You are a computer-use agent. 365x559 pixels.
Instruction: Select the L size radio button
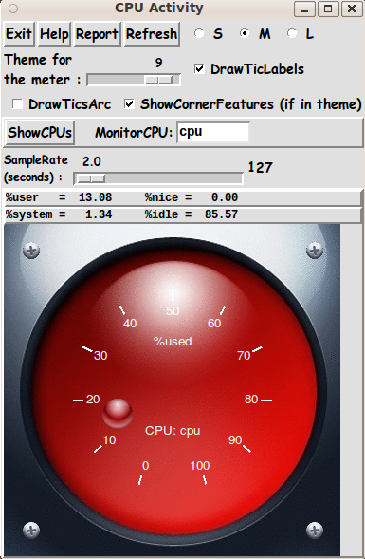pyautogui.click(x=292, y=33)
